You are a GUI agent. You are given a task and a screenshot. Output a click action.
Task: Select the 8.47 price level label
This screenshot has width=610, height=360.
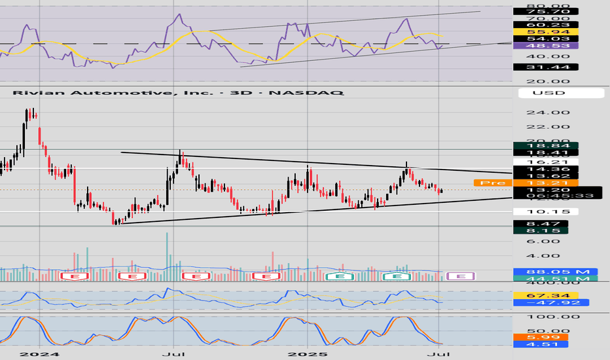tap(541, 224)
